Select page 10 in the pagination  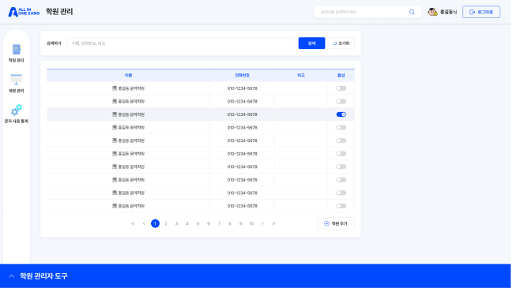[x=251, y=223]
